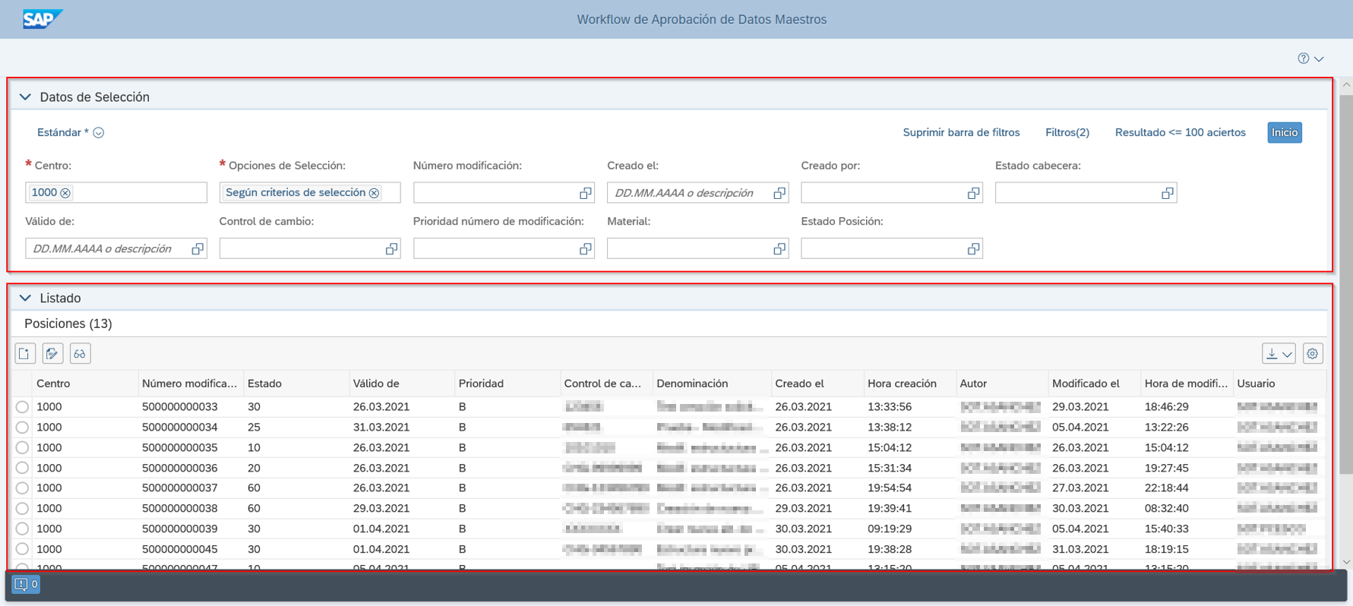
Task: Open the help question mark icon
Action: pyautogui.click(x=1304, y=58)
